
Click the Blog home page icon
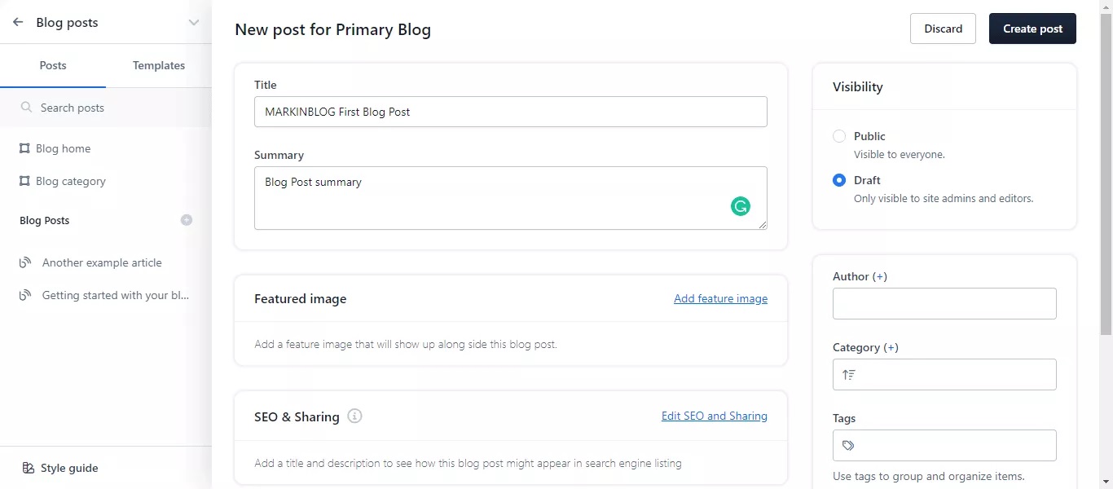(24, 148)
